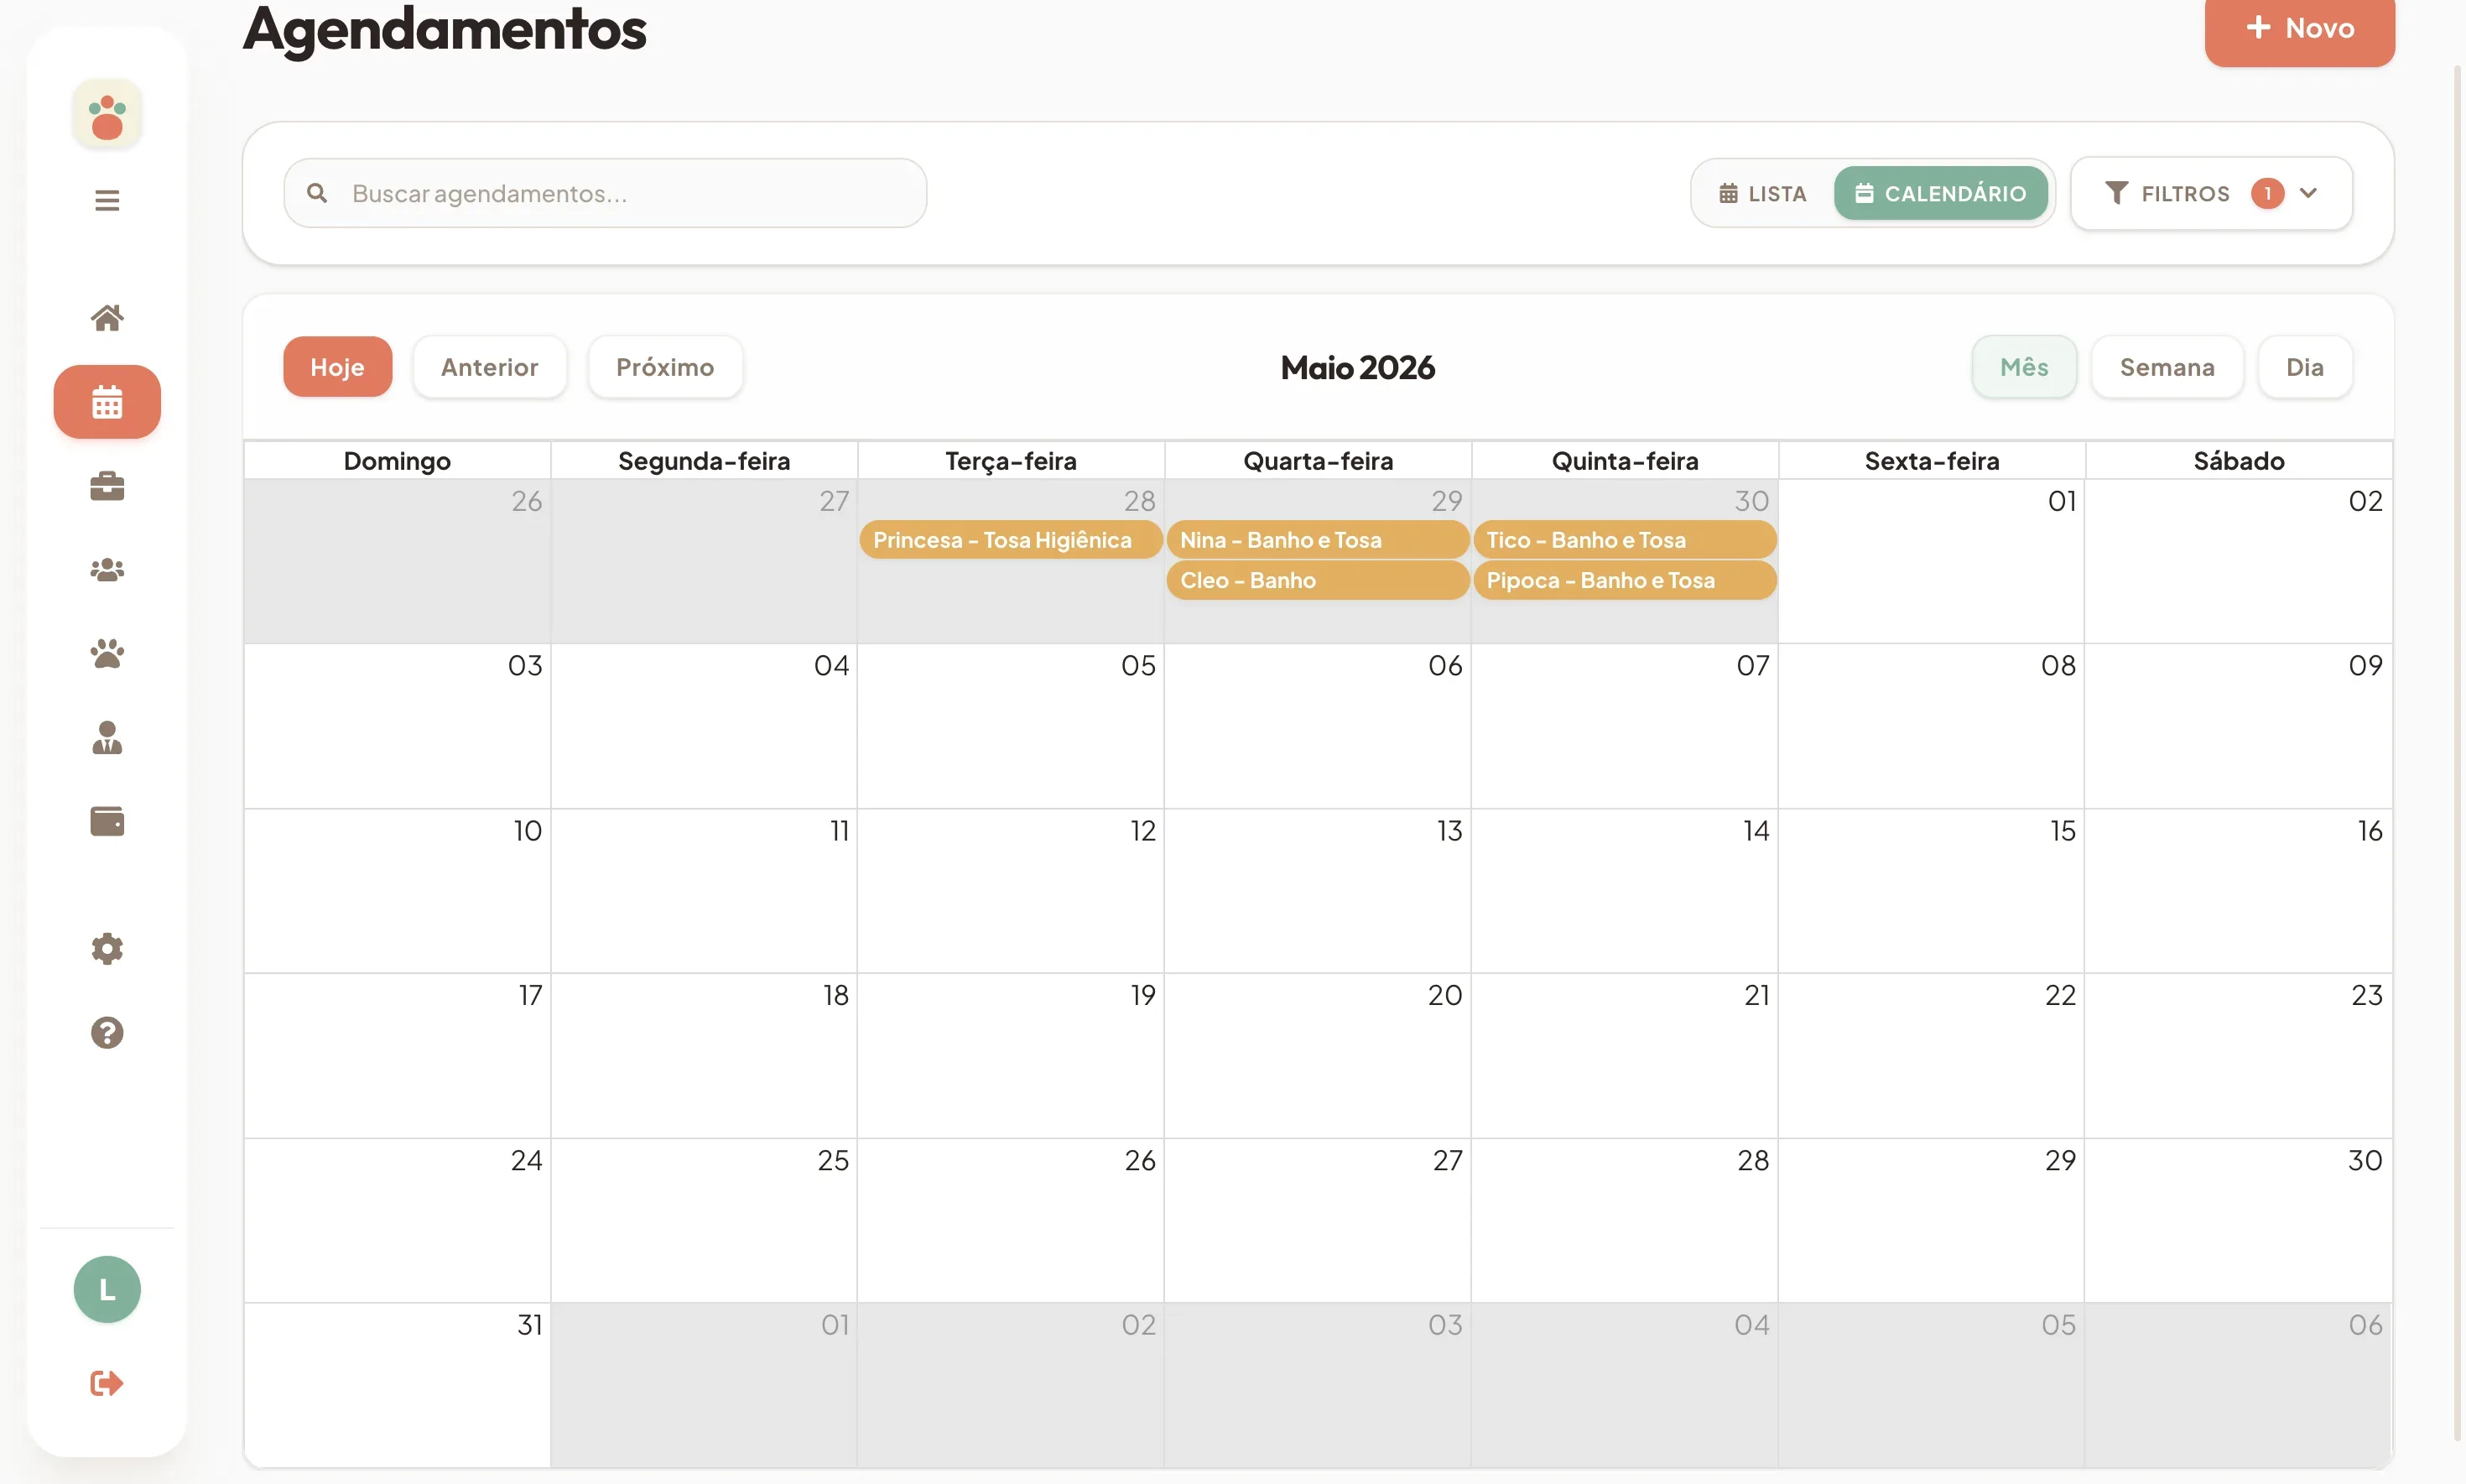Switch to Lista view
Image resolution: width=2466 pixels, height=1484 pixels.
point(1762,193)
